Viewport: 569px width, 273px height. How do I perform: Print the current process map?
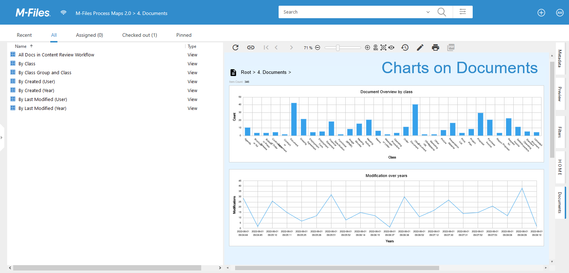pyautogui.click(x=436, y=47)
